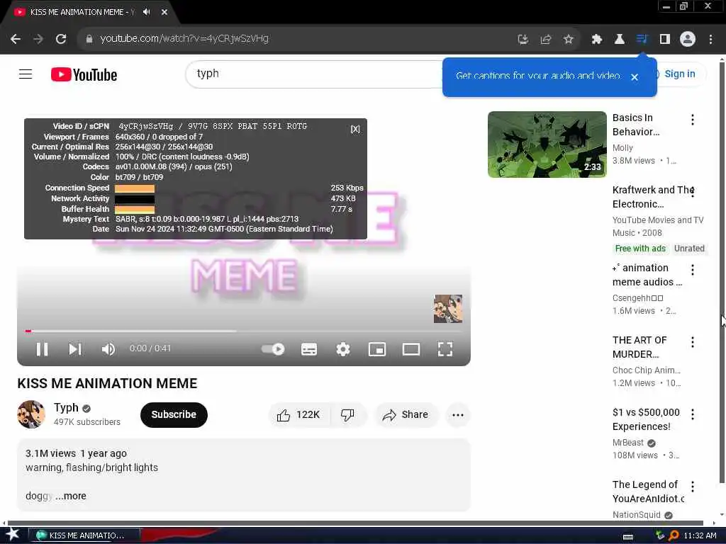The image size is (726, 544).
Task: Switch to theater mode
Action: point(411,349)
